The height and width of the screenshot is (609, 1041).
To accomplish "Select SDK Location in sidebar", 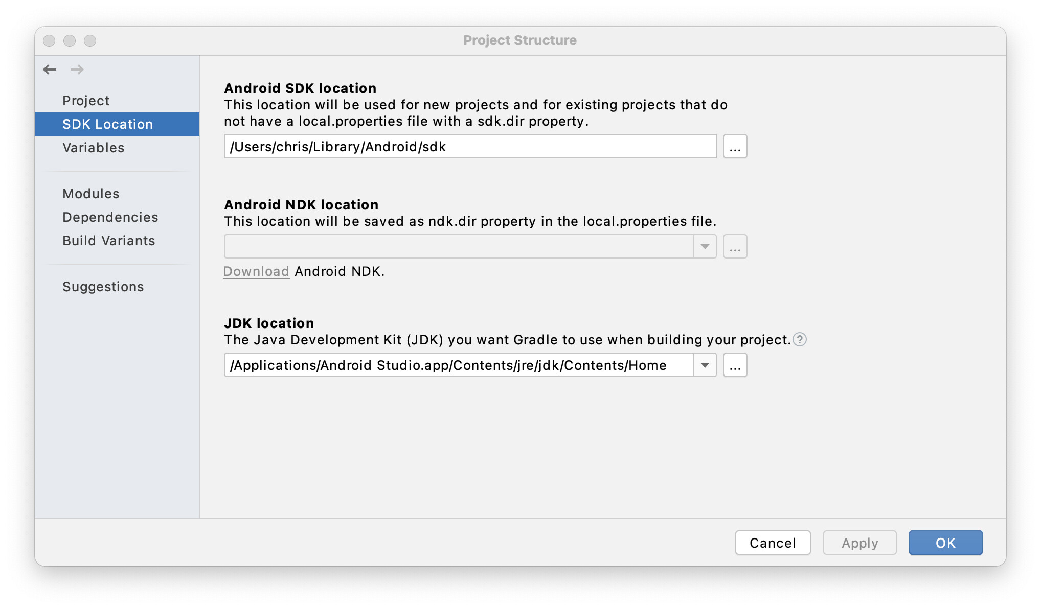I will (107, 124).
